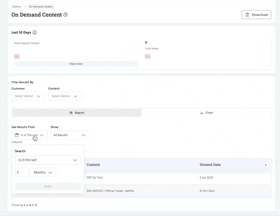Click the calendar icon in See Results From
The image size is (280, 216).
(17, 135)
